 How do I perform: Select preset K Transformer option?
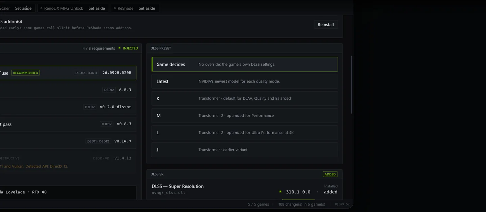245,99
